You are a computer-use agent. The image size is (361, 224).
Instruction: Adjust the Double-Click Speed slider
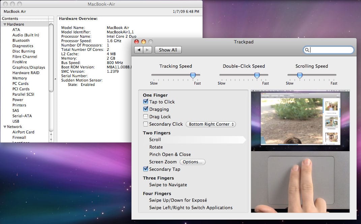(257, 75)
